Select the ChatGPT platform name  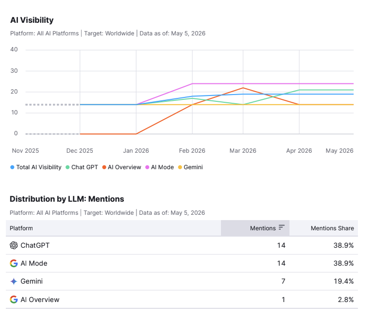(x=35, y=245)
